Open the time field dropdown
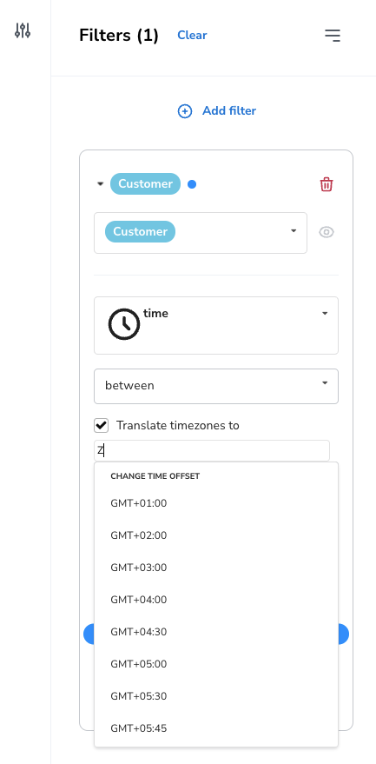The width and height of the screenshot is (376, 764). click(x=215, y=325)
